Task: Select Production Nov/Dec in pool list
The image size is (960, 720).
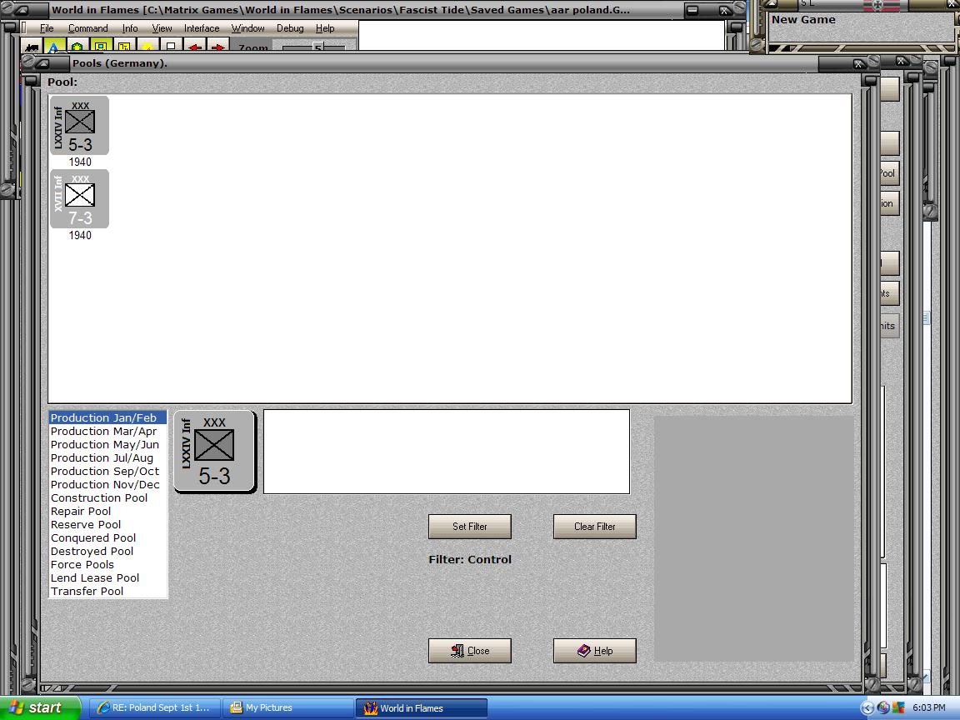Action: [x=107, y=484]
